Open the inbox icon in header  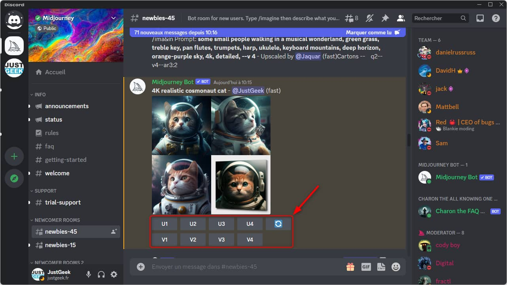480,18
